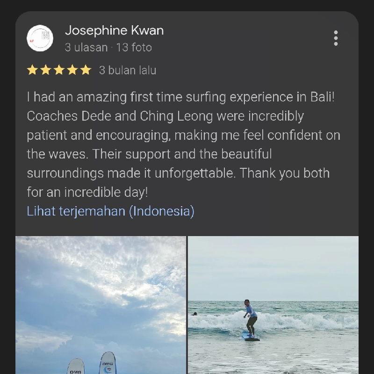
Task: Open reviewer name Josephine Kwan
Action: coord(114,30)
